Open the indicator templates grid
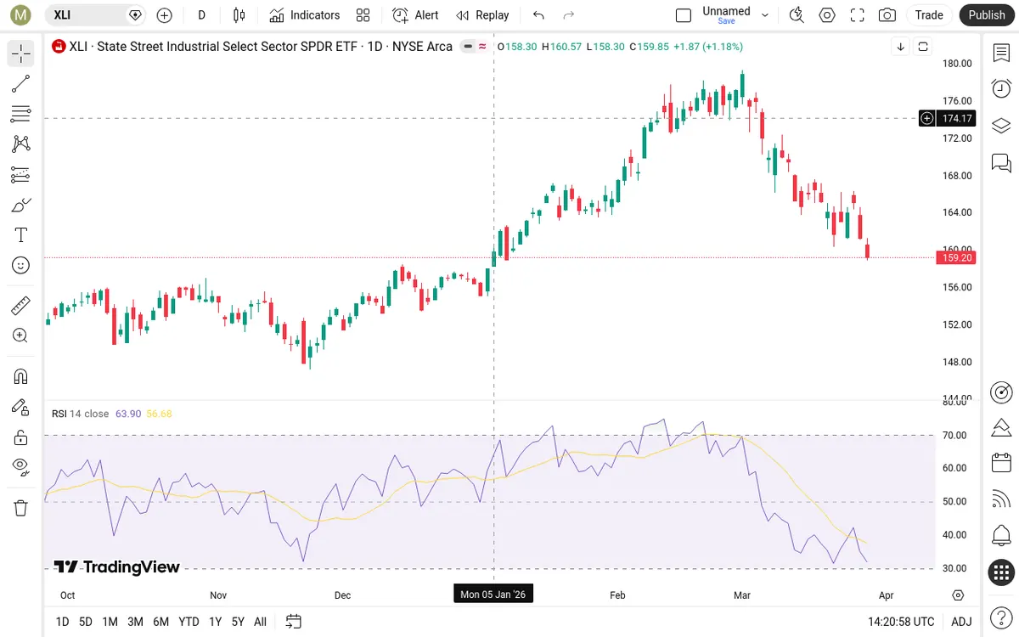Image resolution: width=1019 pixels, height=637 pixels. (x=363, y=15)
